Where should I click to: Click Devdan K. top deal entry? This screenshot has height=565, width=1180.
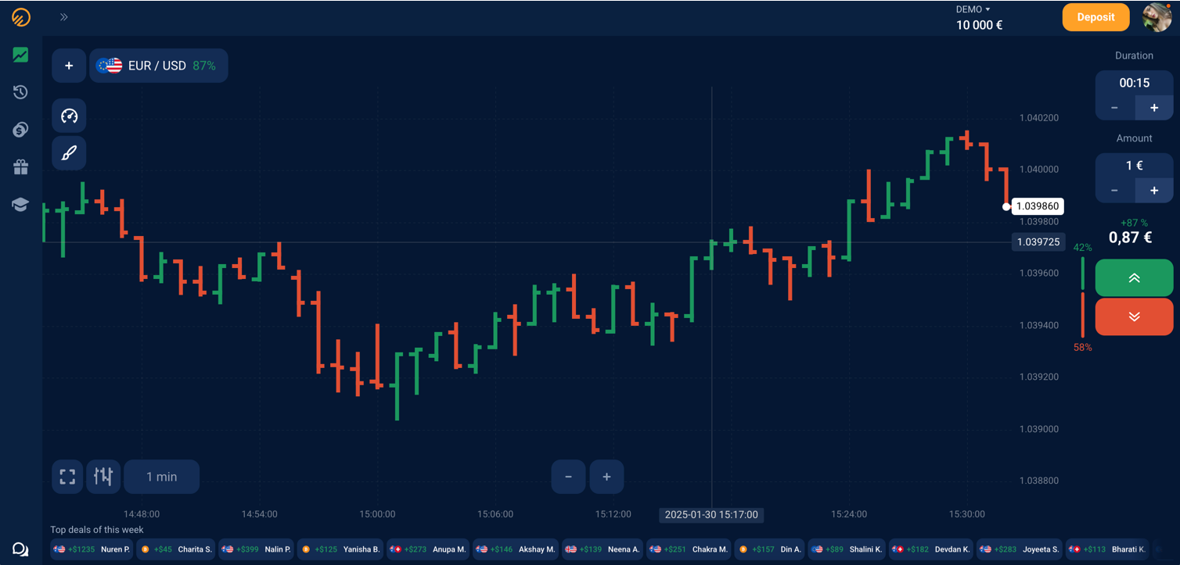[933, 549]
